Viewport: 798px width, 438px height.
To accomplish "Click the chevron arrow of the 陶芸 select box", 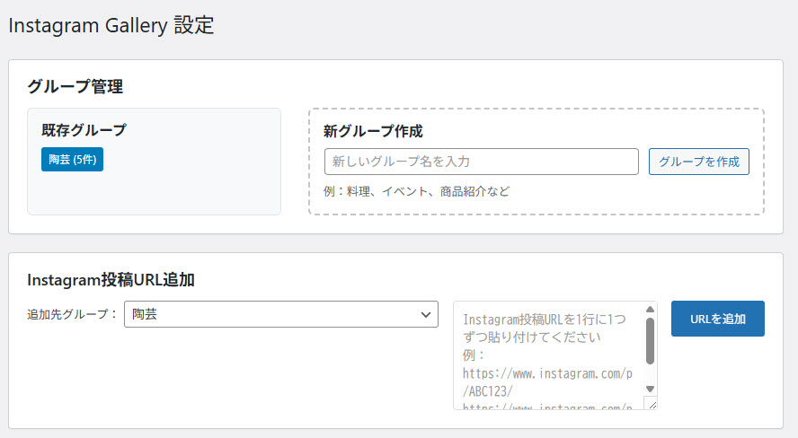I will 425,315.
